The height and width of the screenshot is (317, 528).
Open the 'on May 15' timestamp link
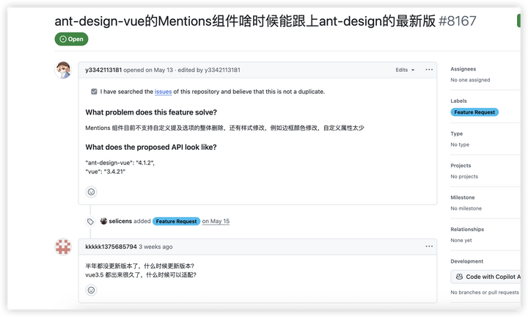216,221
